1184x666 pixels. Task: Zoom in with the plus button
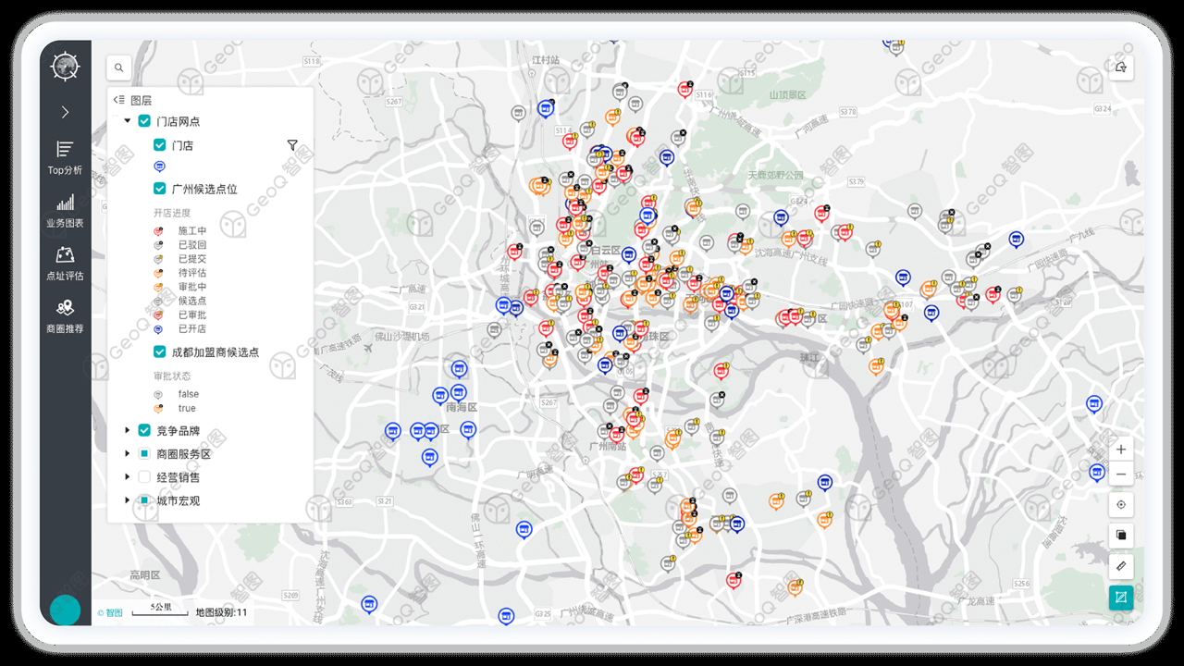[1121, 450]
